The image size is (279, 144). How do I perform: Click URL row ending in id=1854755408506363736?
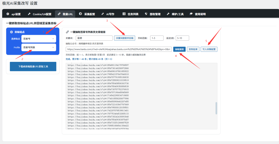98,84
